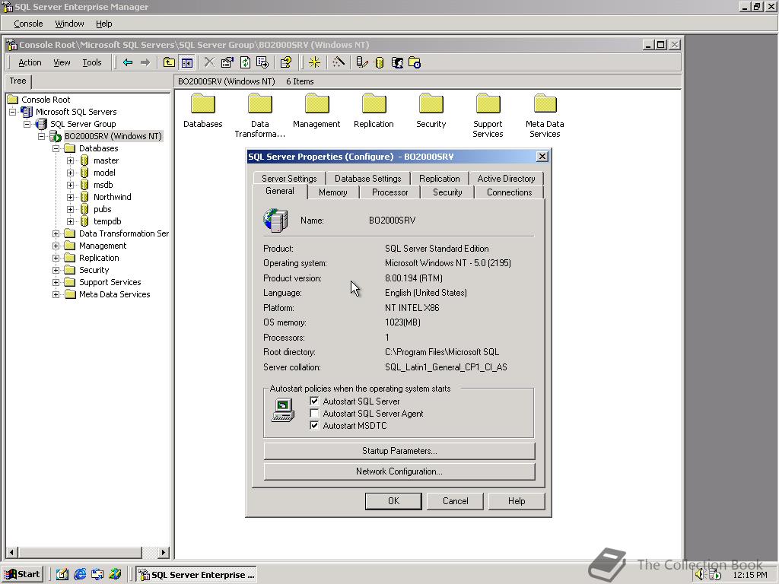Register Server toolbar icon
This screenshot has width=779, height=584.
click(362, 62)
